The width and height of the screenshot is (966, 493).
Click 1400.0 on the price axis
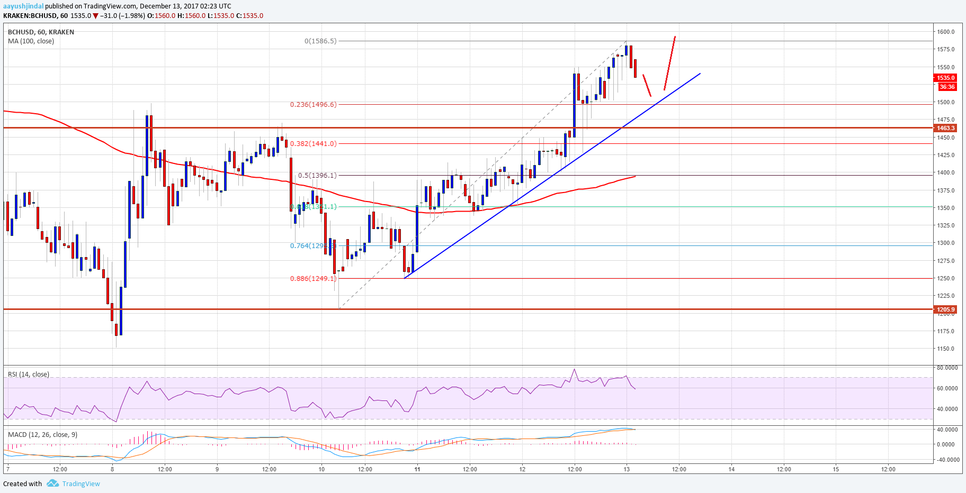click(946, 172)
